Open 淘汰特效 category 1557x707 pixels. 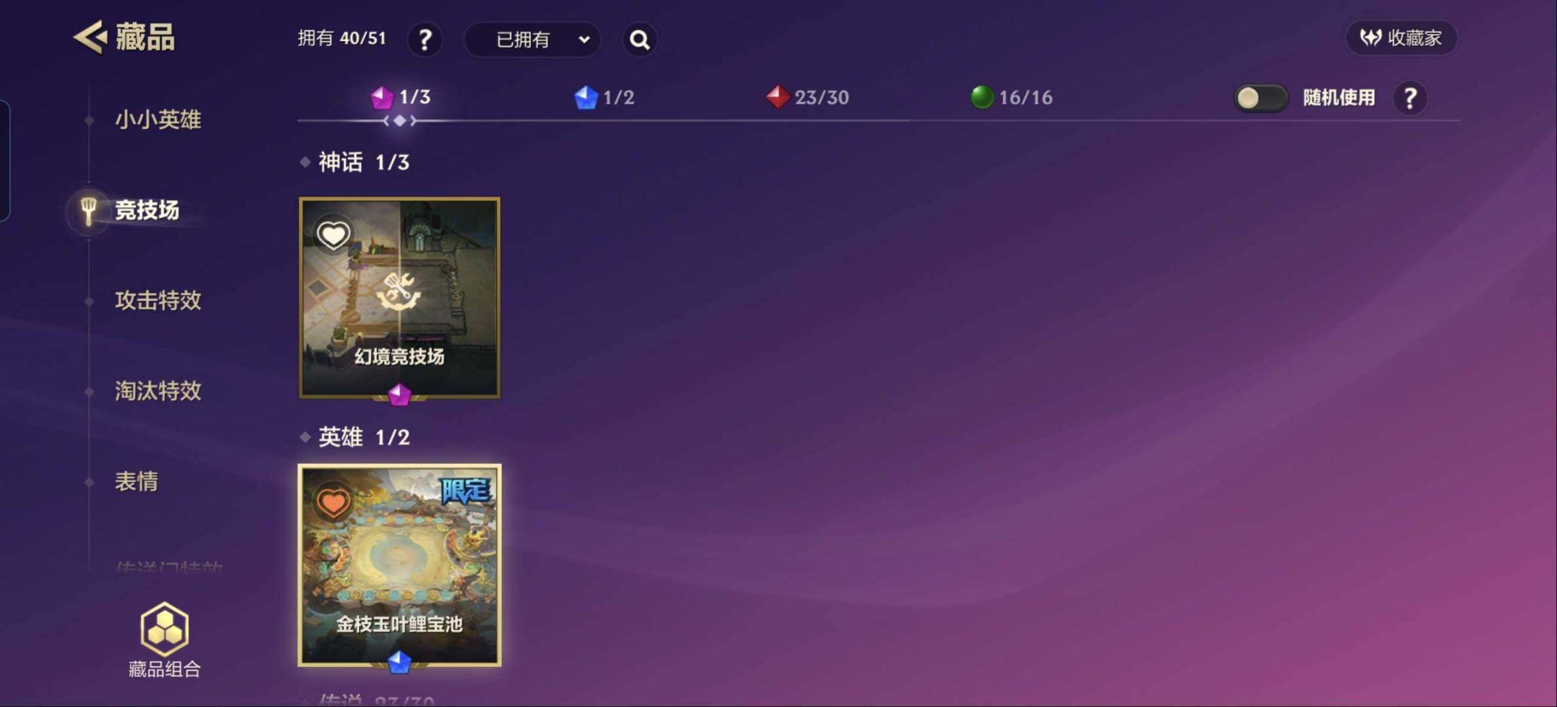tap(158, 391)
